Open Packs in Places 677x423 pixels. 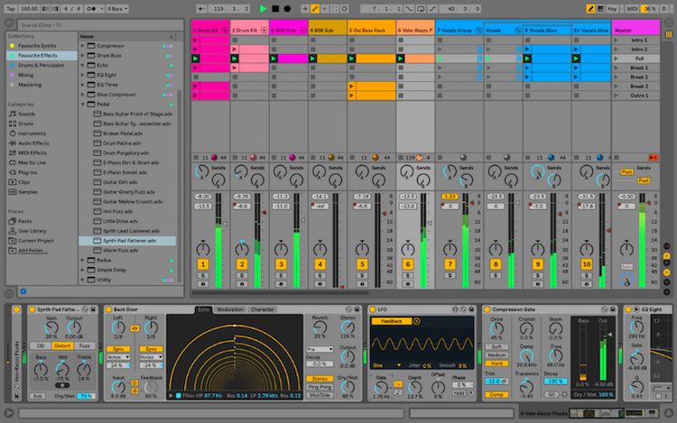(24, 221)
